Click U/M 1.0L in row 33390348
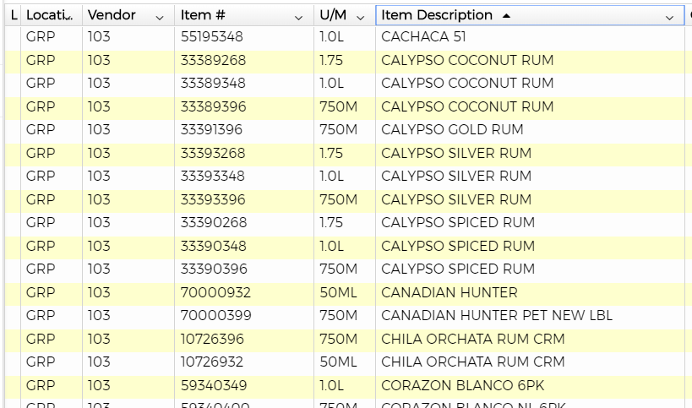The width and height of the screenshot is (692, 408). pyautogui.click(x=331, y=245)
